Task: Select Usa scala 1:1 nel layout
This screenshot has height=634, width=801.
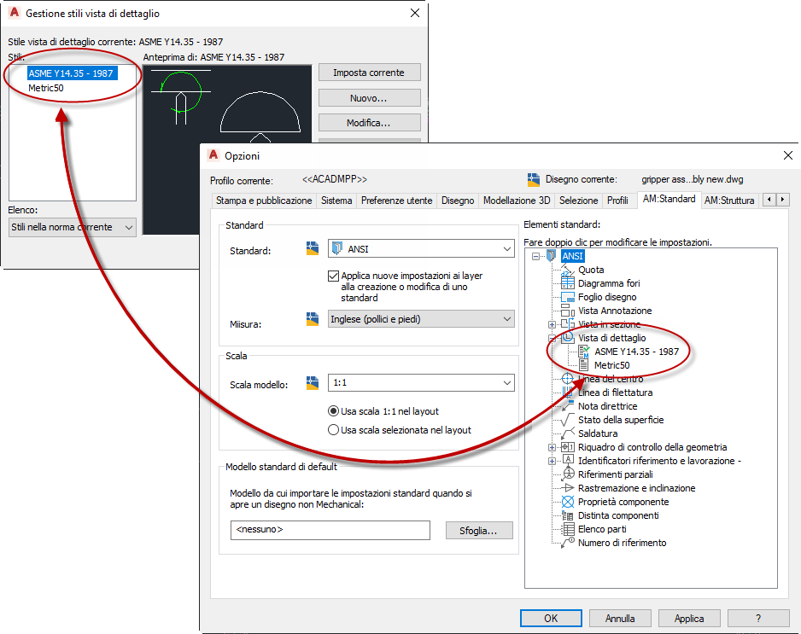Action: (x=333, y=411)
